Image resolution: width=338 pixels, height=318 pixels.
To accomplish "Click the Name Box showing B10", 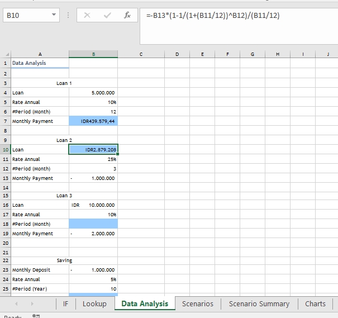I will 31,15.
